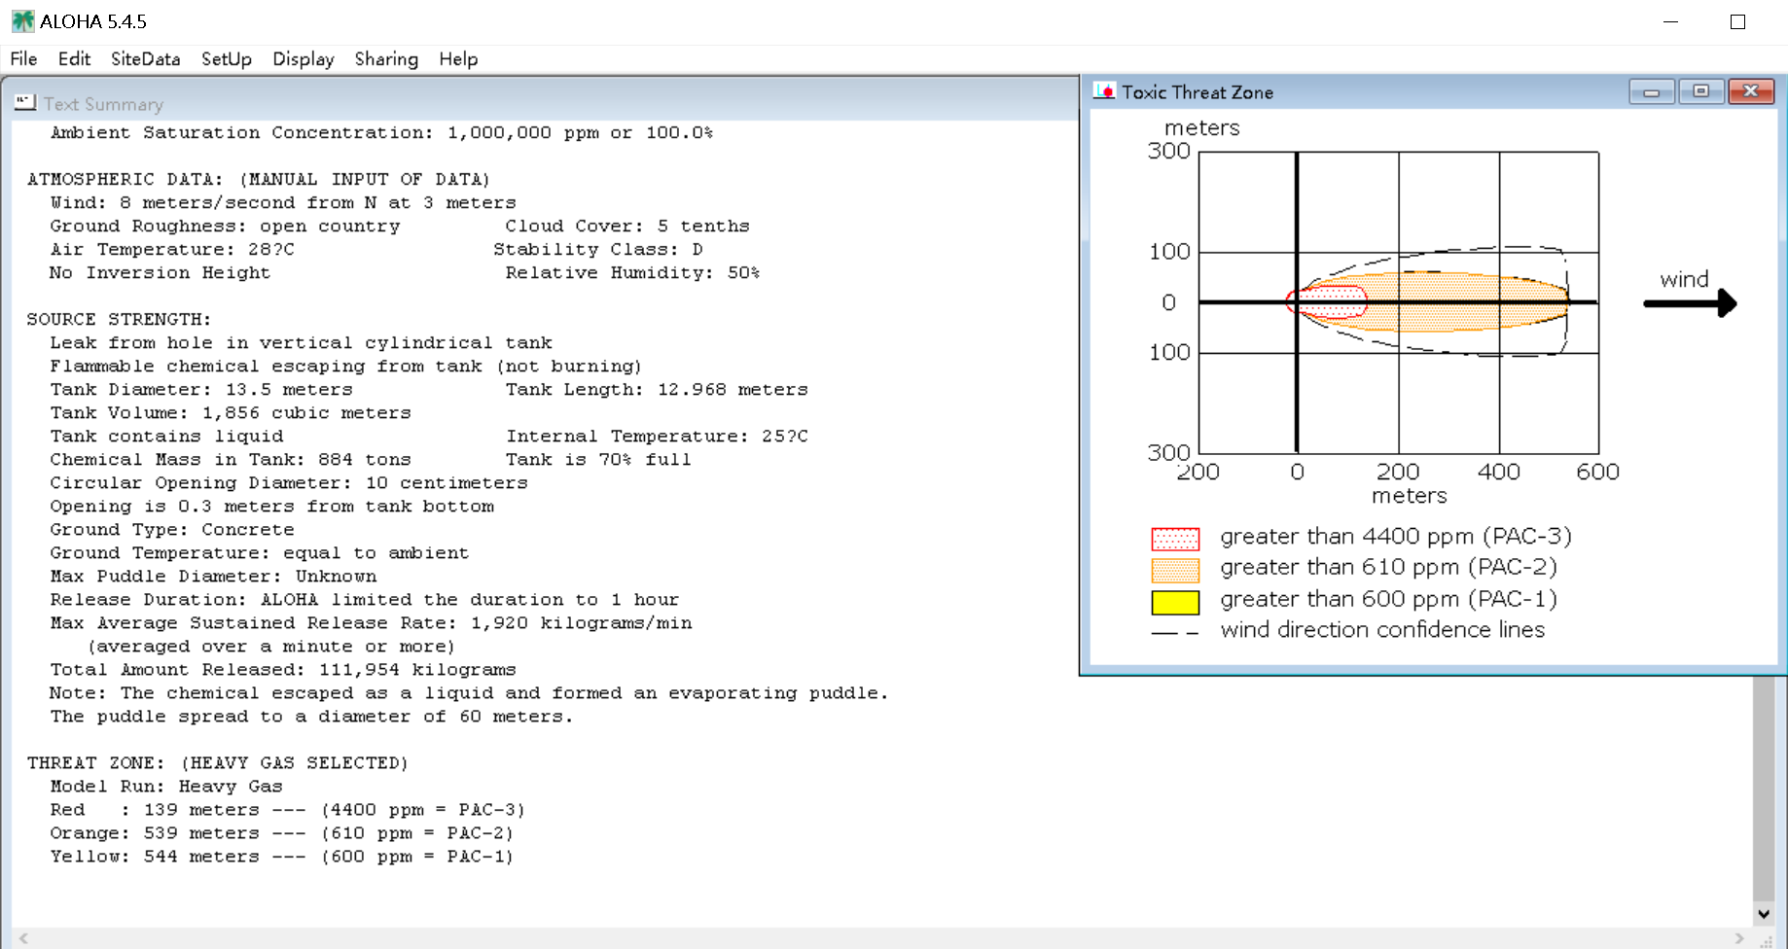Click 'Ground Type: Concrete' text
Screen dimensions: 1788x949
tap(172, 529)
